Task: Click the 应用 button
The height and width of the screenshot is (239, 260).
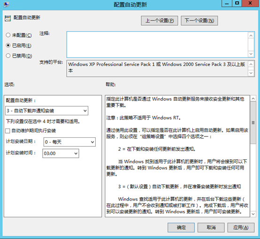Action: 241,227
